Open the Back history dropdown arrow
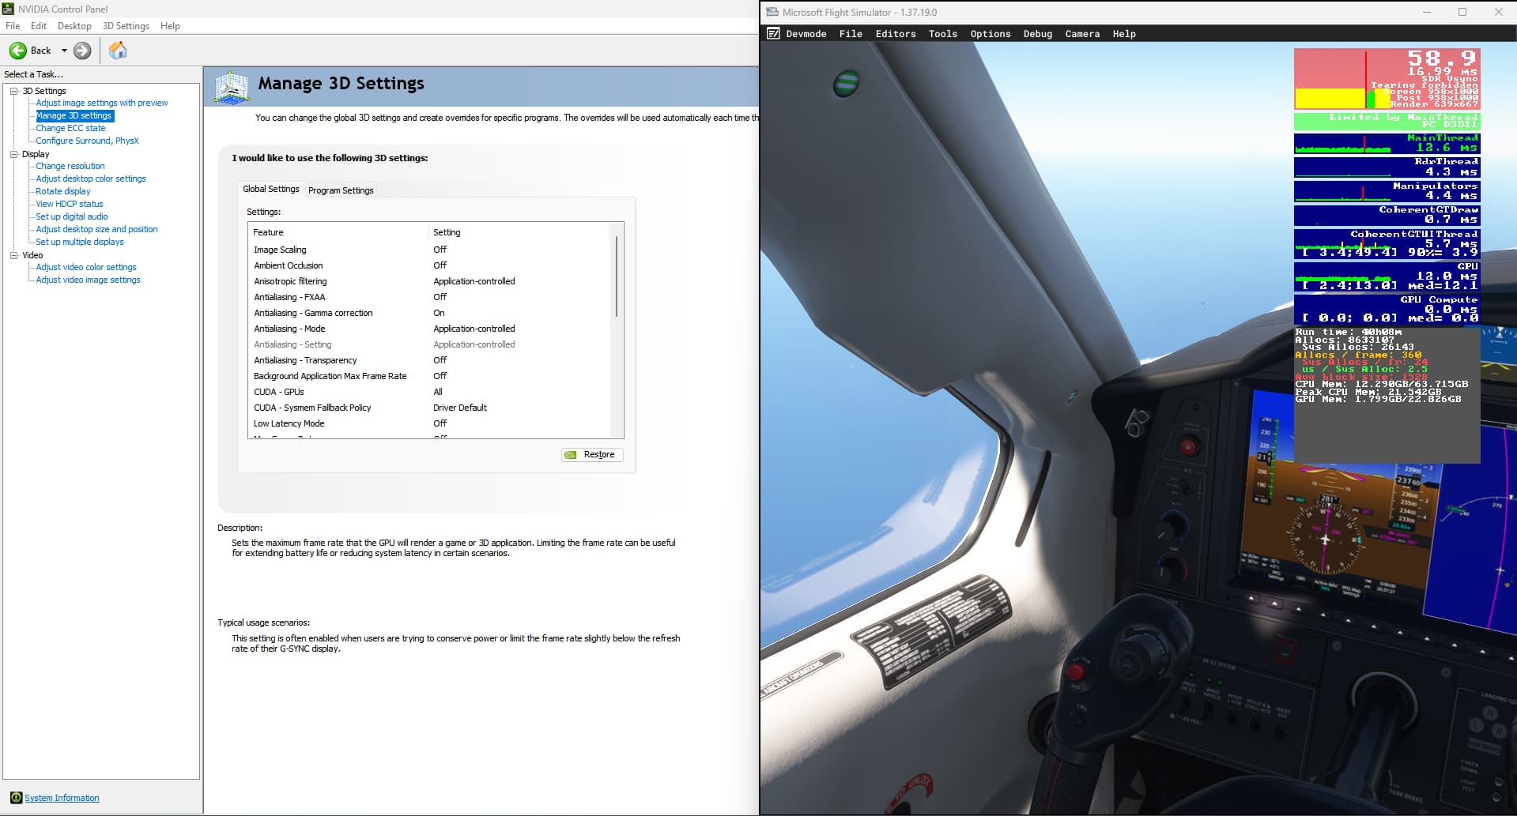The height and width of the screenshot is (816, 1517). [64, 51]
